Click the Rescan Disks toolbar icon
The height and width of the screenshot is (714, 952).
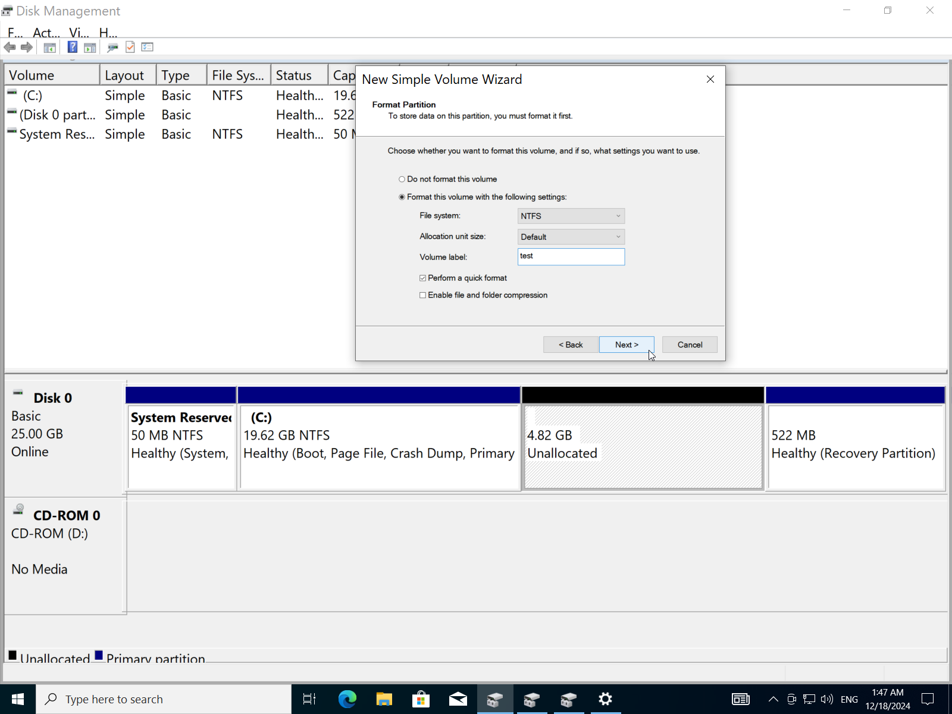click(x=112, y=48)
